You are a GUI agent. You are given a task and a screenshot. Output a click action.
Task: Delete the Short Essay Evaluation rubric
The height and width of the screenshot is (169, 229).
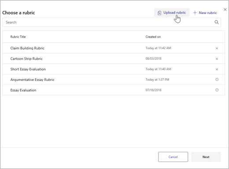click(x=217, y=69)
